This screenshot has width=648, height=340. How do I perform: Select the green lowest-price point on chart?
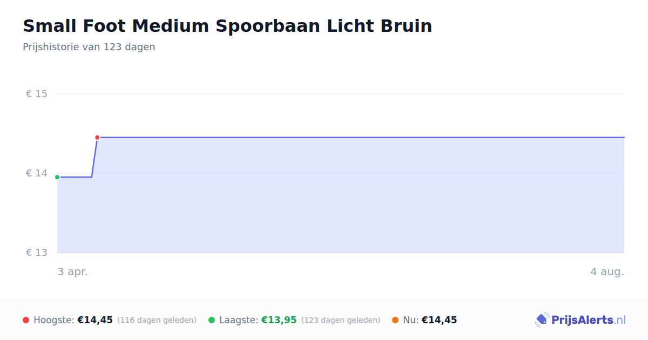[57, 177]
